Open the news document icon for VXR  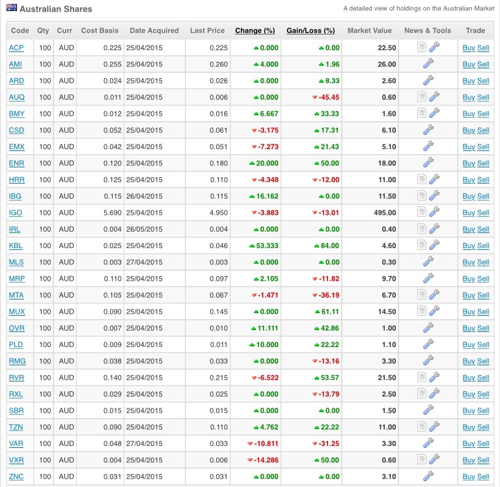[x=422, y=460]
